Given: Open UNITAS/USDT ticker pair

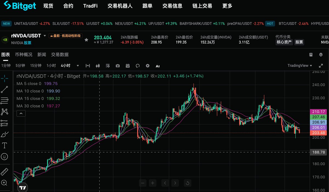Looking at the screenshot, I should [32, 23].
